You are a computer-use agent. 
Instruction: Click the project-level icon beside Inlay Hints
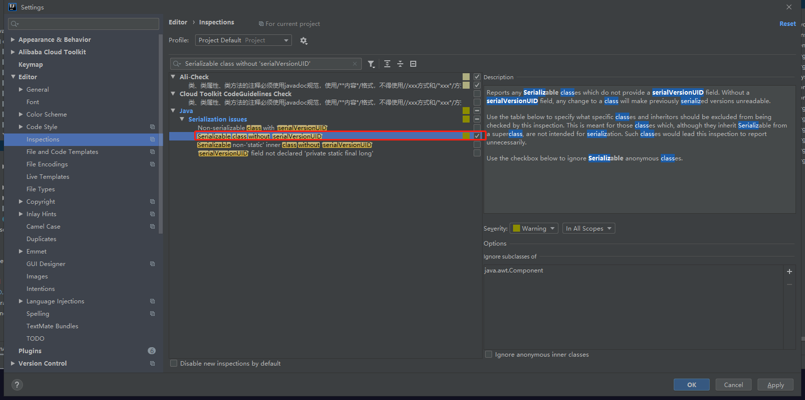[x=153, y=214]
